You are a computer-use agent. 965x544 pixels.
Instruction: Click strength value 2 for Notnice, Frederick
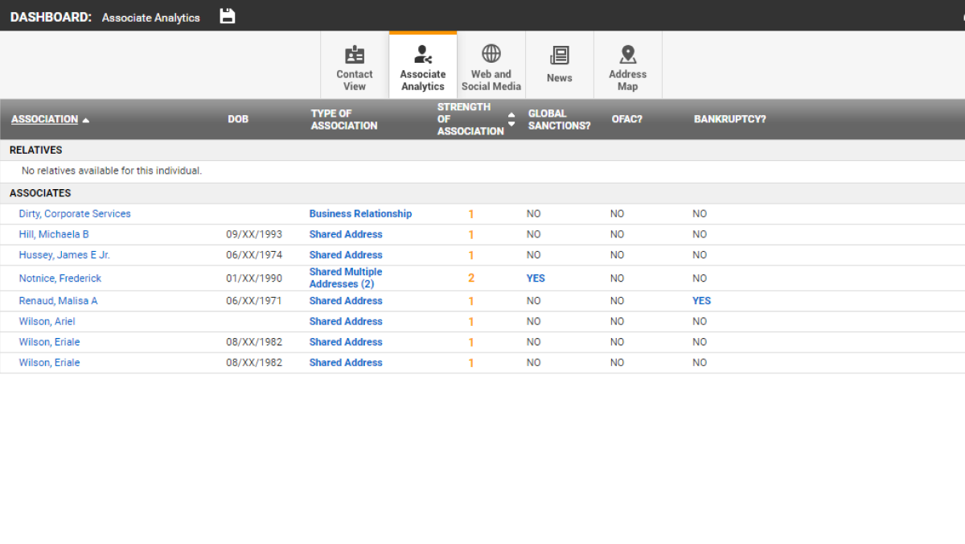(471, 278)
